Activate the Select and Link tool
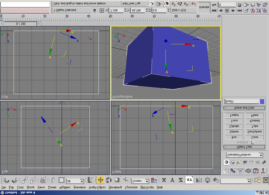The height and width of the screenshot is (195, 269). pos(24,180)
